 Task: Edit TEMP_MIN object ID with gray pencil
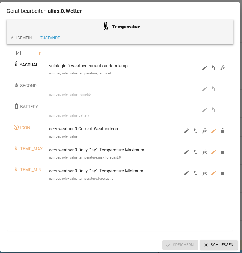pos(186,173)
